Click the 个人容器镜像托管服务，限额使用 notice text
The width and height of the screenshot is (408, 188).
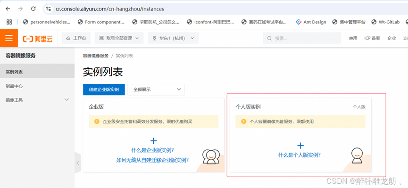pyautogui.click(x=282, y=122)
